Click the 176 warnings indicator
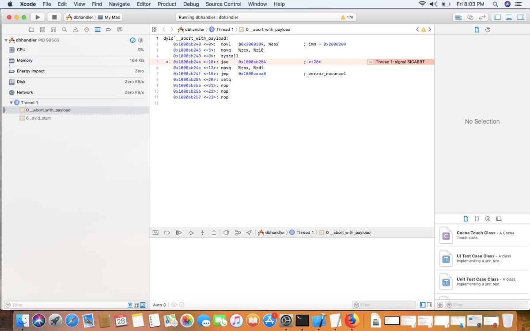The height and width of the screenshot is (331, 530). click(347, 17)
